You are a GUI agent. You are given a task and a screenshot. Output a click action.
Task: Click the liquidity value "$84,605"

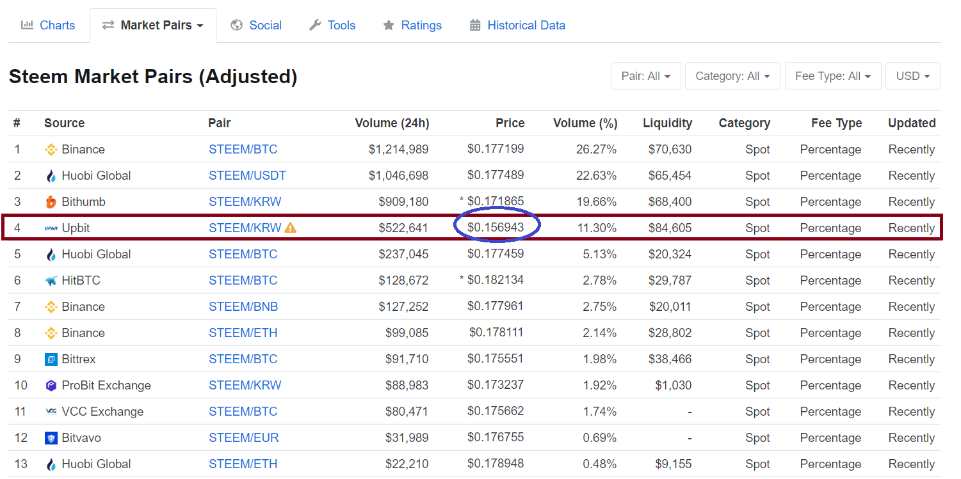(670, 228)
